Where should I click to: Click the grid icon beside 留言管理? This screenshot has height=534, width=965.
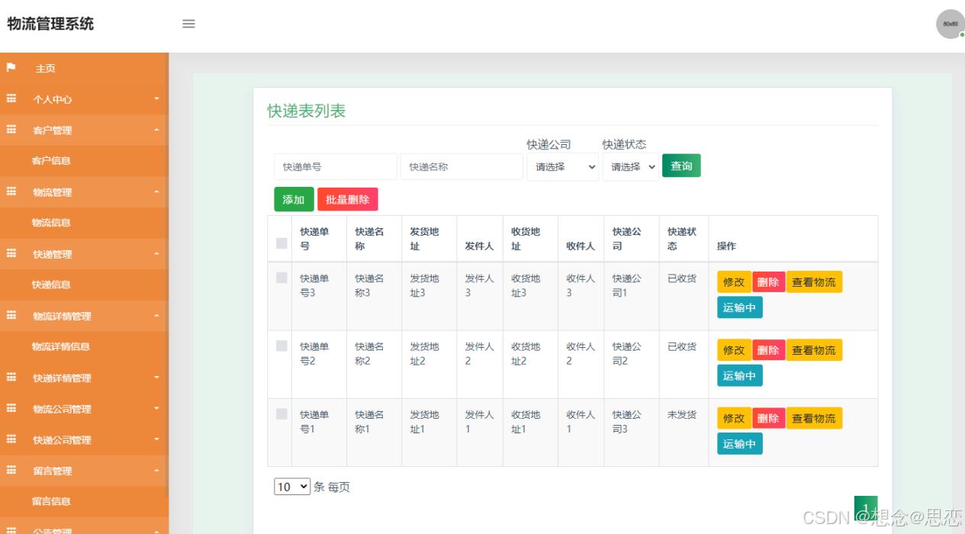[11, 470]
